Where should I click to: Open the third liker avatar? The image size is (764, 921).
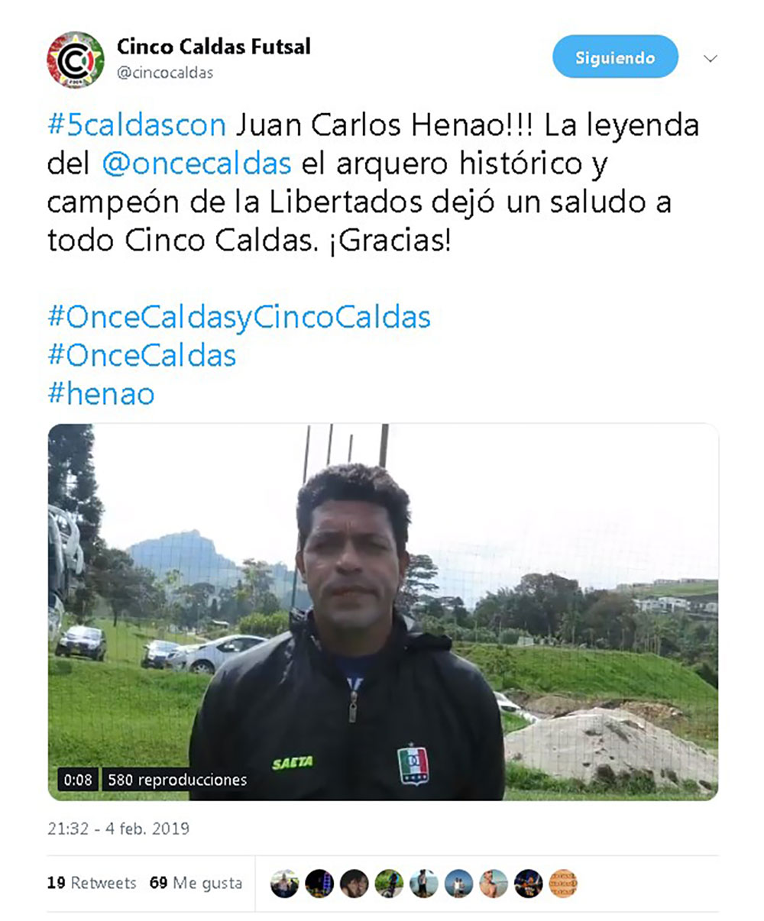[354, 884]
